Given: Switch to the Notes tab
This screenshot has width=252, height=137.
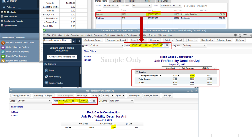Looking at the screenshot, I should click(148, 1).
